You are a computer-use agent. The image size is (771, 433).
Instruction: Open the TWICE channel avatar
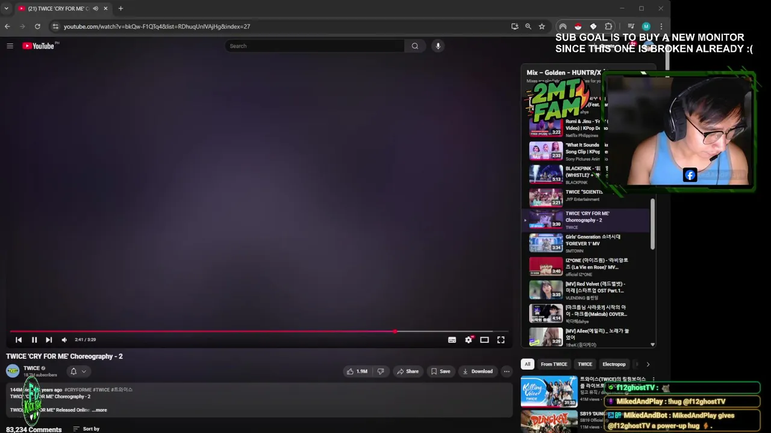click(13, 371)
